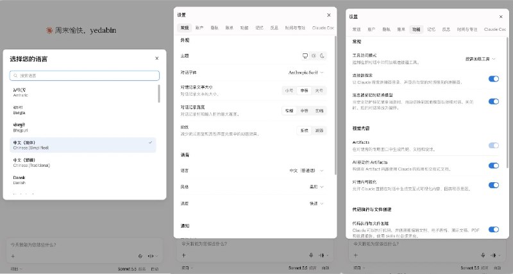
Task: Switch to dark theme moon icon
Action: 322,56
